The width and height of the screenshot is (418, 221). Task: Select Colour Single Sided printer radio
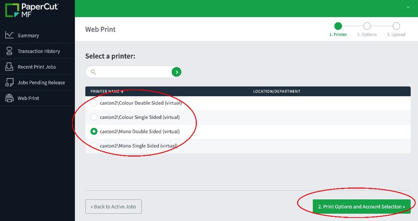click(x=94, y=117)
